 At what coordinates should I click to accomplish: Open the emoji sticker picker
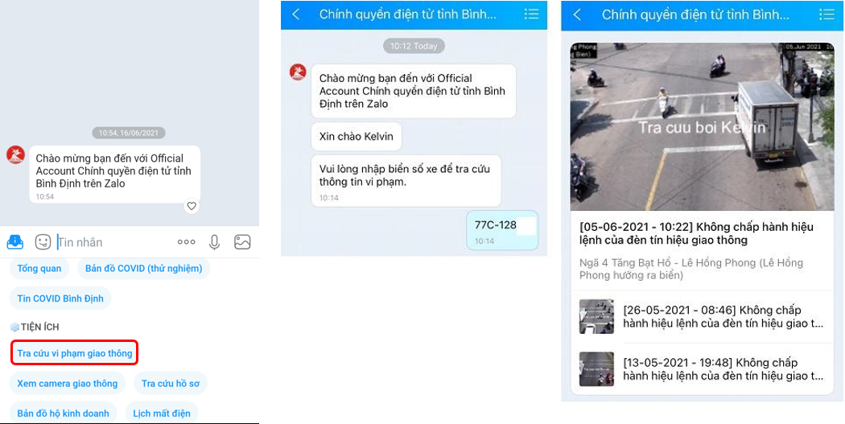43,242
